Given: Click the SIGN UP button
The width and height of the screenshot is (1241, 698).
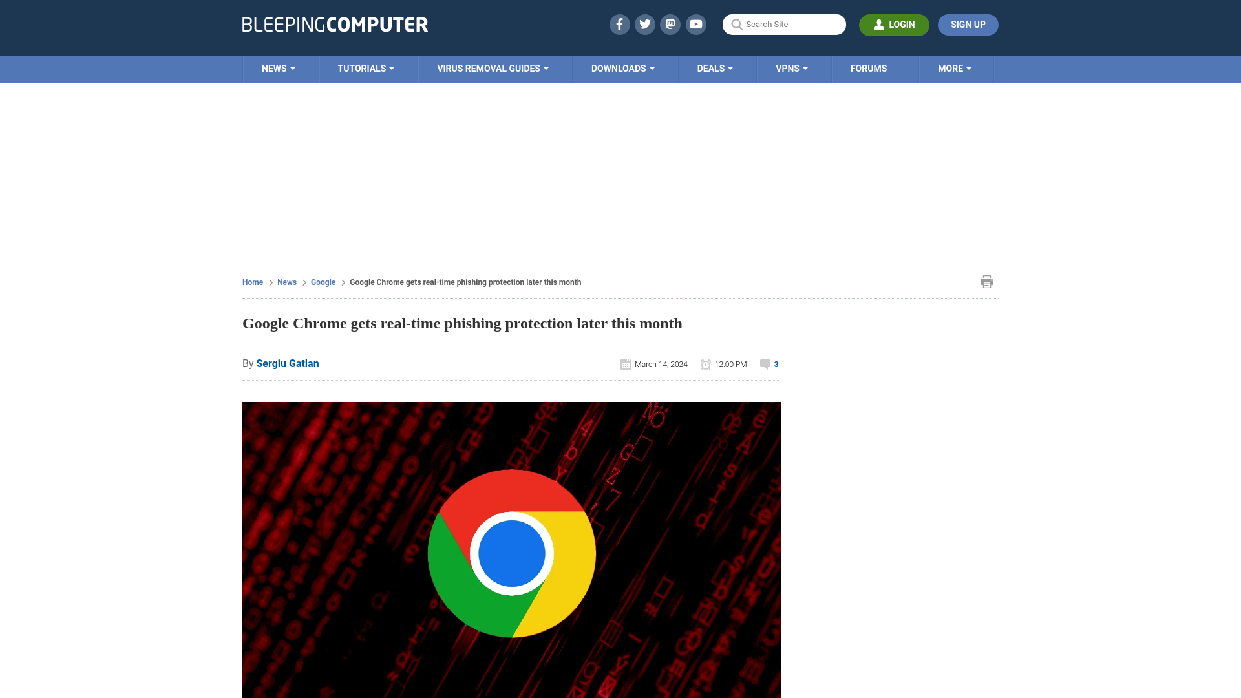Looking at the screenshot, I should point(968,24).
